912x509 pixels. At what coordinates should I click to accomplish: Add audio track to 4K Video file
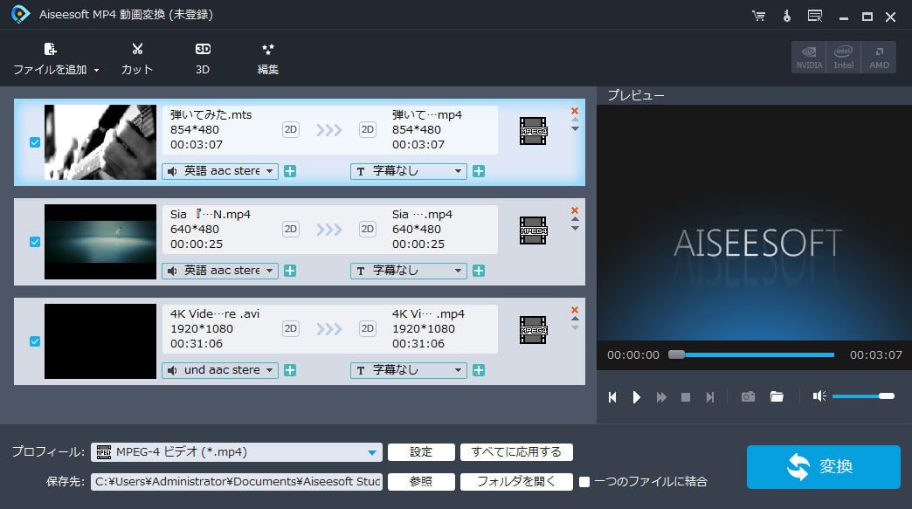tap(290, 370)
